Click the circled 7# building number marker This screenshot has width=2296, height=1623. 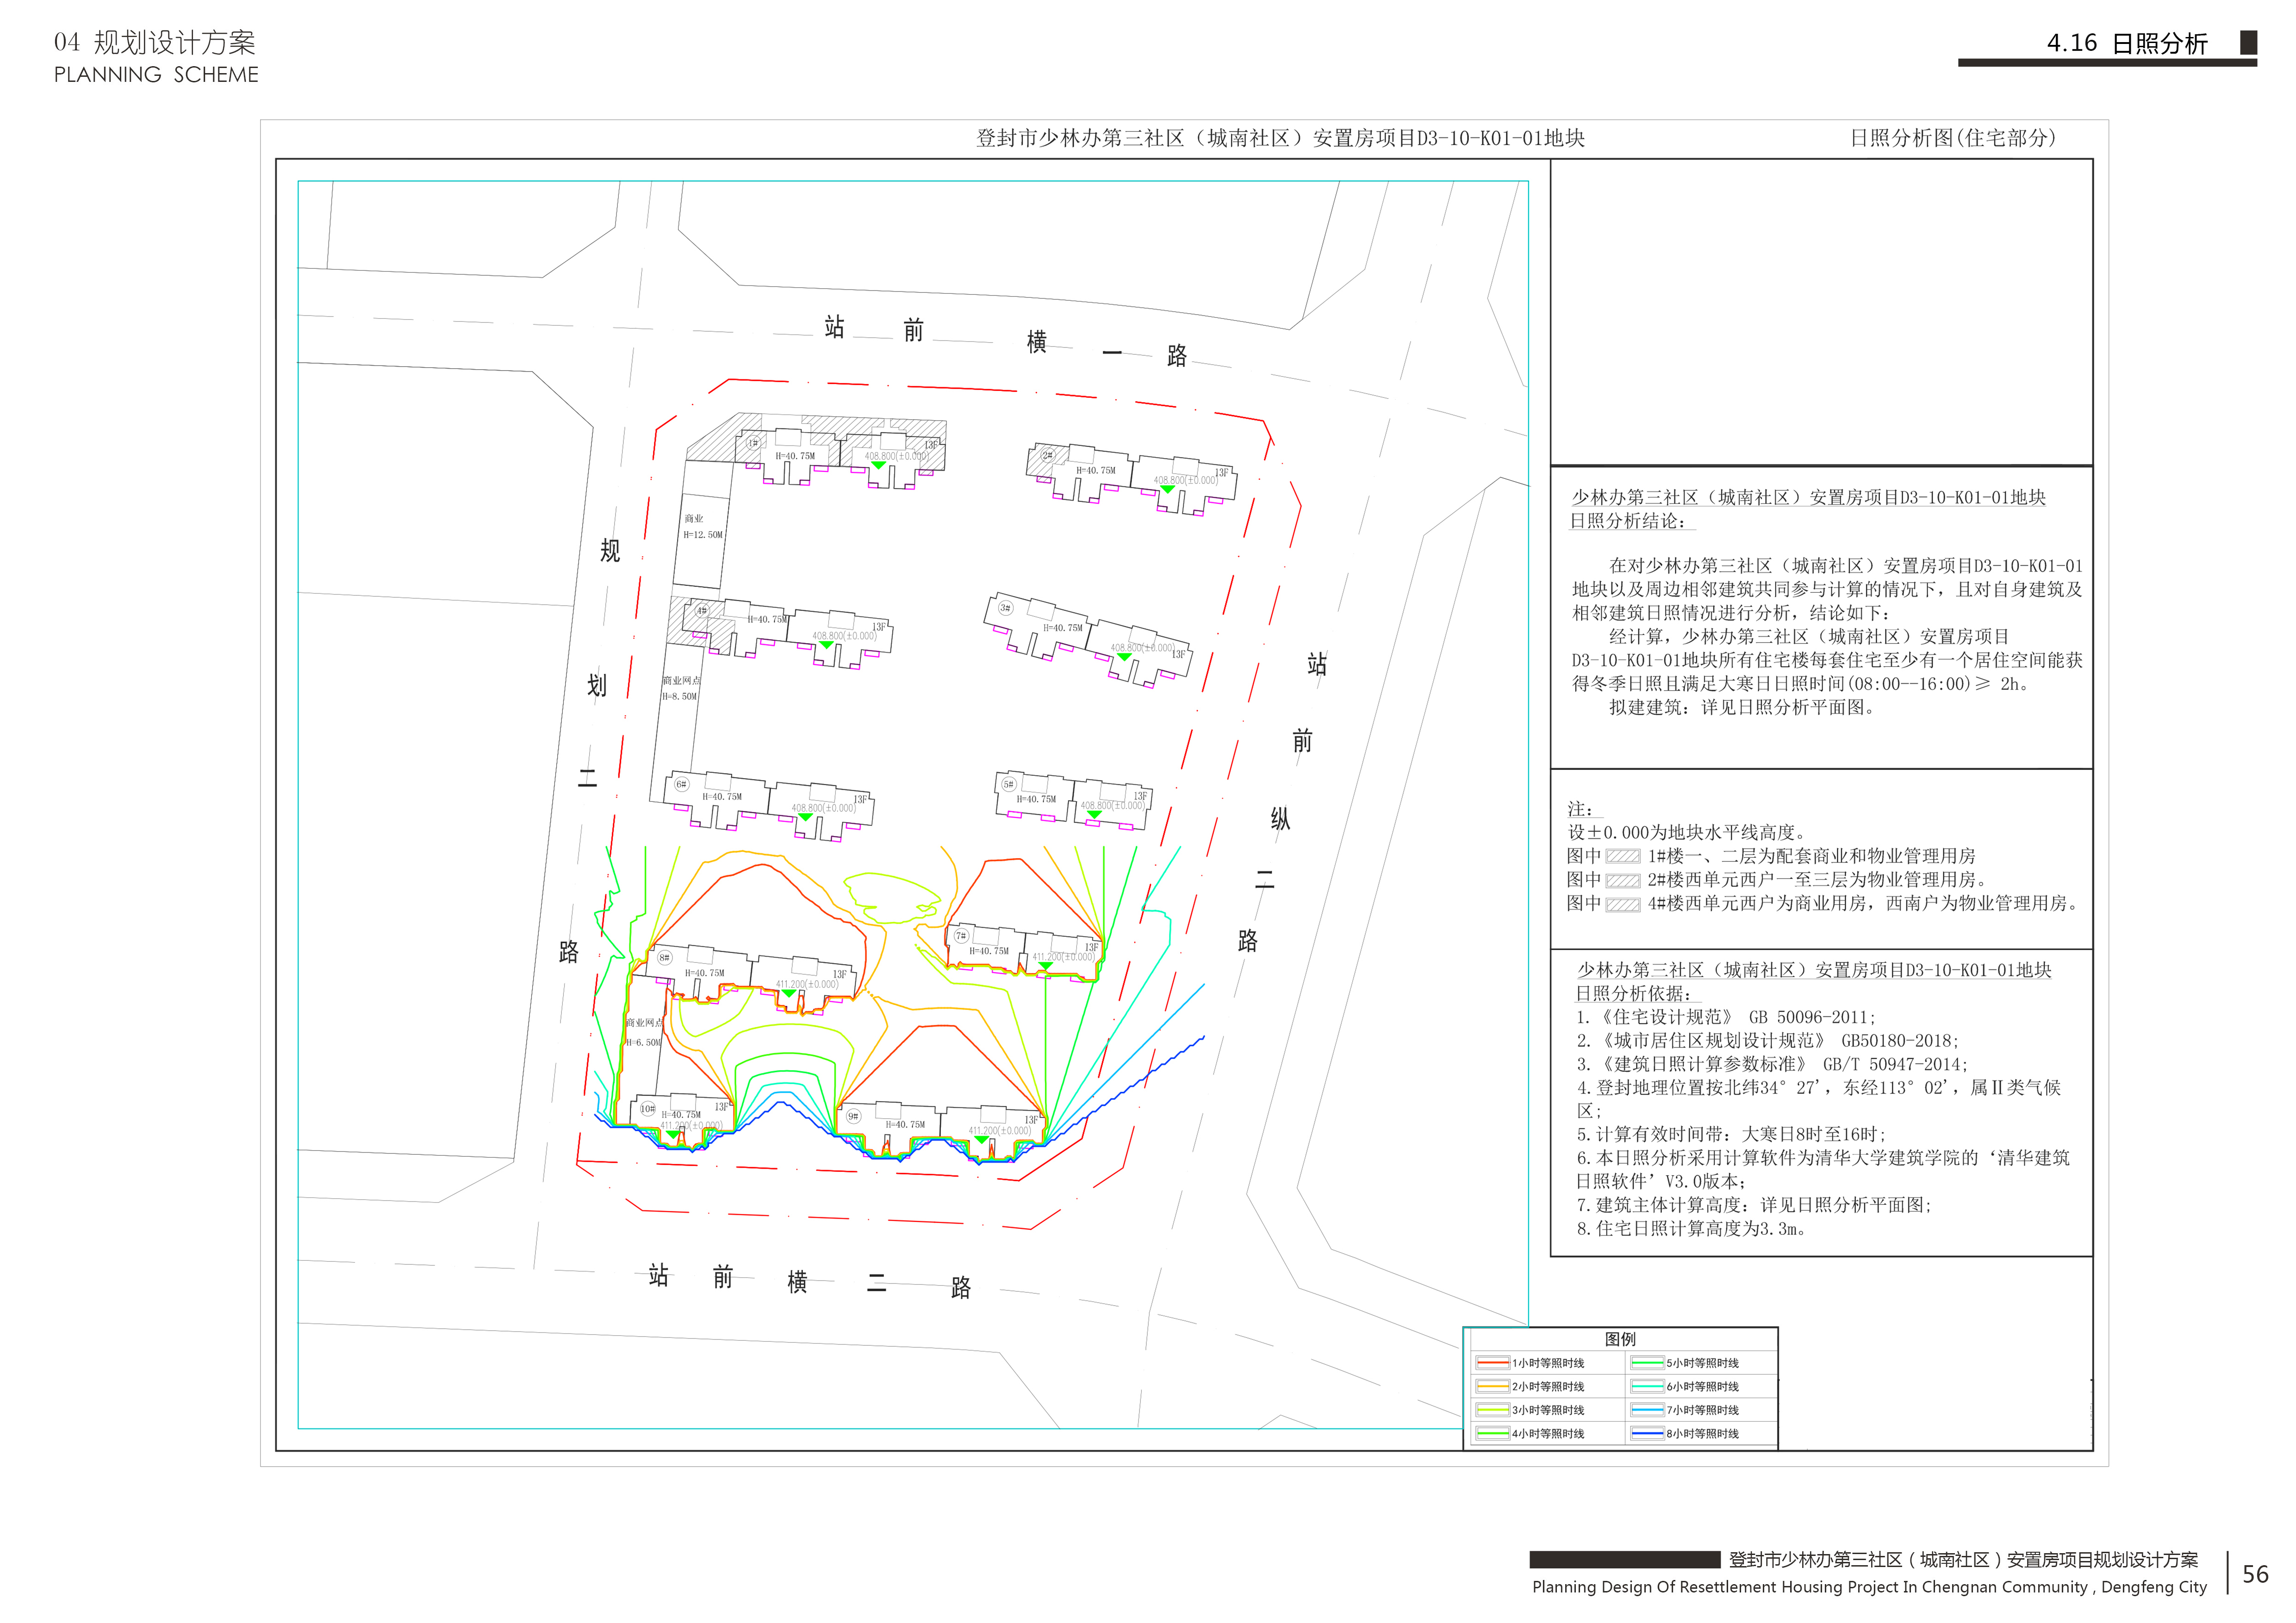click(x=961, y=936)
